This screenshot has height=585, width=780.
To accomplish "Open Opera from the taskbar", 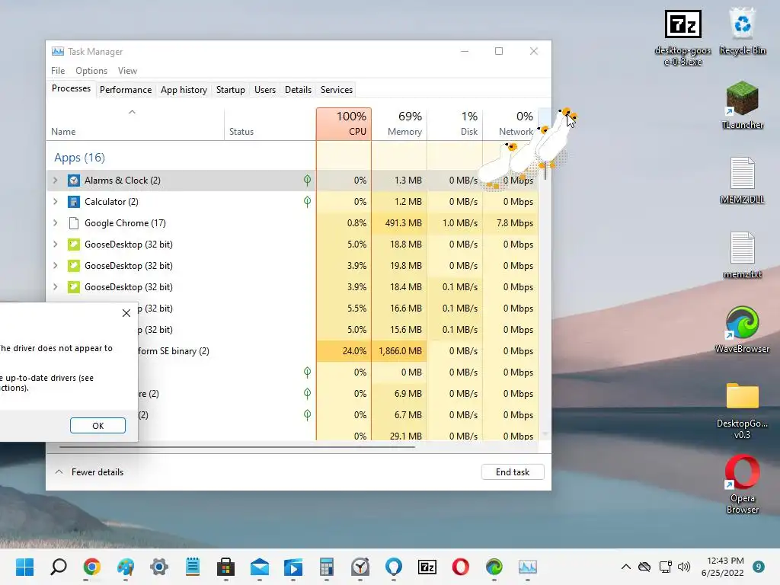I will [x=461, y=567].
